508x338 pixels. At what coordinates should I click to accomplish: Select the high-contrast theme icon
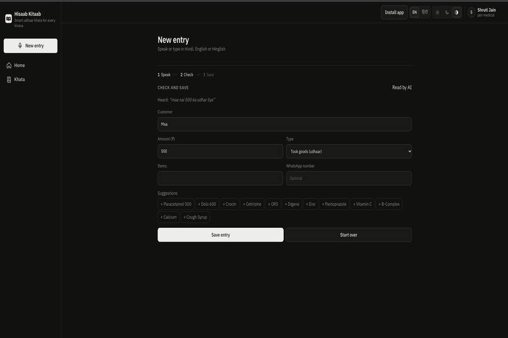(456, 13)
